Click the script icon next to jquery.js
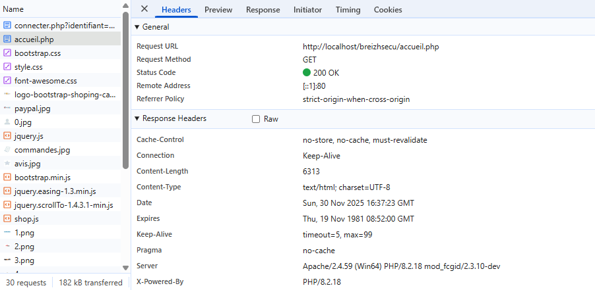Screen dimensions: 595x290 click(7, 136)
